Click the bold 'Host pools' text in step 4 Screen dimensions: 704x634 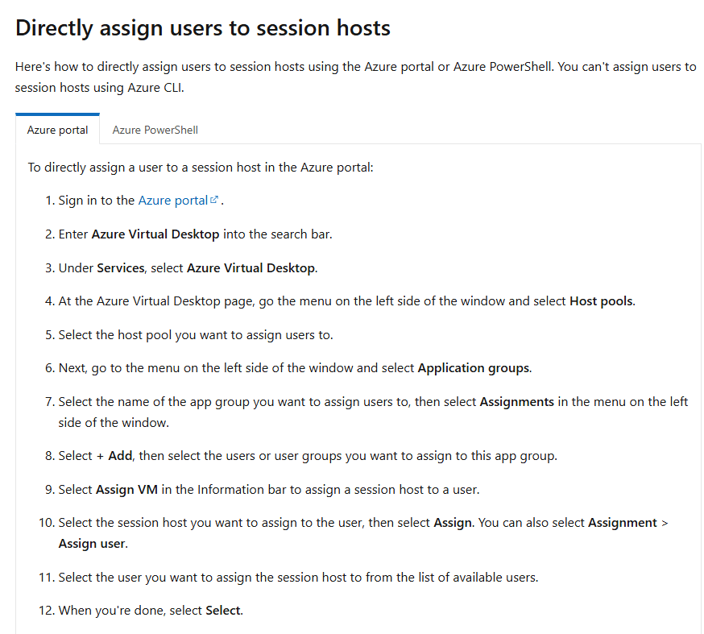pos(602,301)
